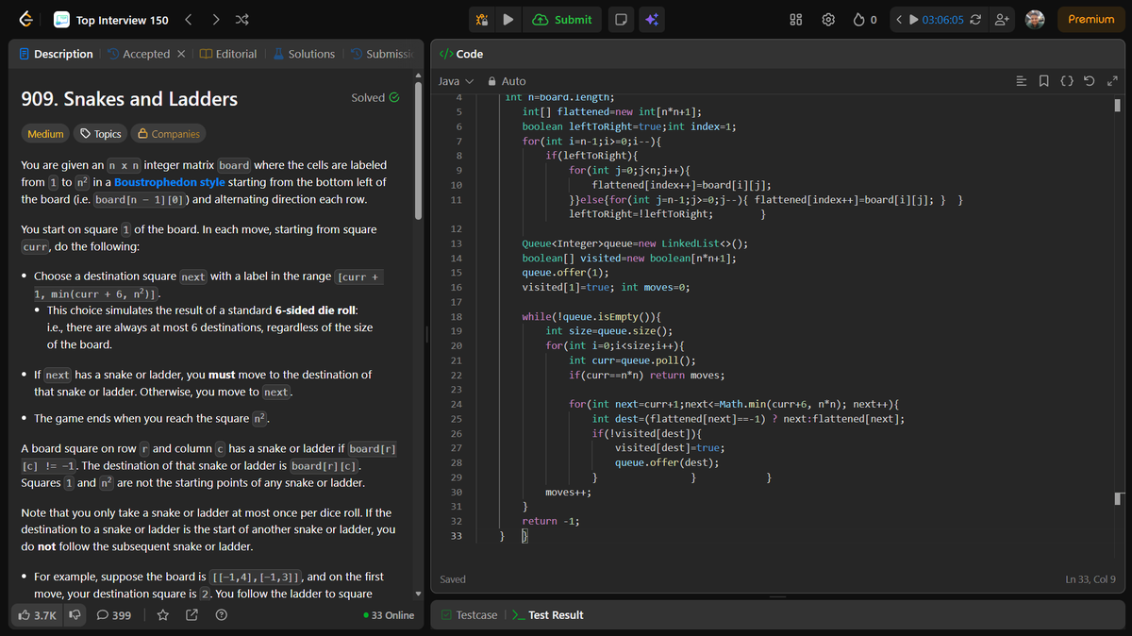Switch to the Submissions tab
Image resolution: width=1132 pixels, height=636 pixels.
click(x=381, y=54)
